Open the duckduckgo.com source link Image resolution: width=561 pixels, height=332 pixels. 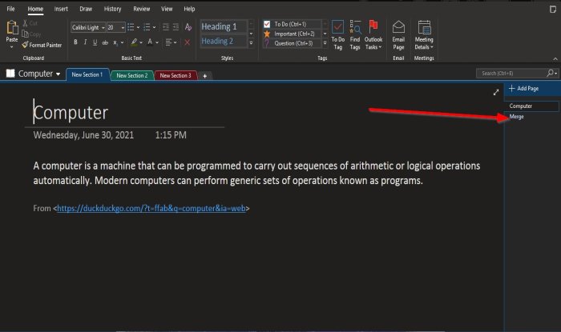pos(152,208)
